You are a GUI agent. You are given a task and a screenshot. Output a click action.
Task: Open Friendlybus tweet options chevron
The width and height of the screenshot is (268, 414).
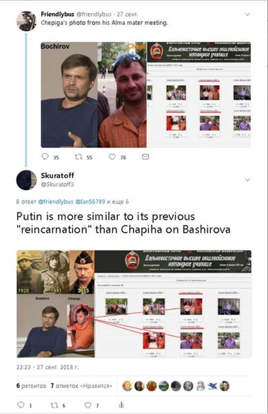coord(247,14)
